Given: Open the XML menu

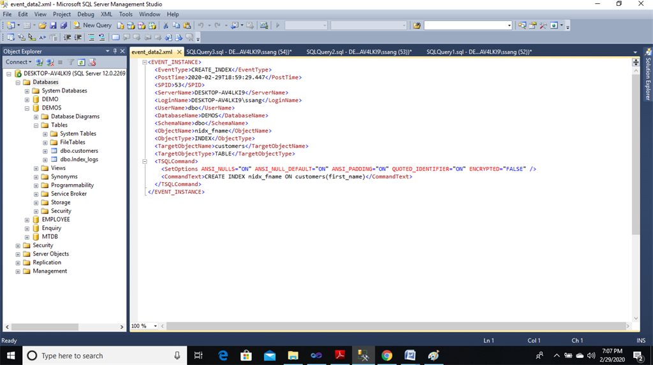Looking at the screenshot, I should pos(106,14).
